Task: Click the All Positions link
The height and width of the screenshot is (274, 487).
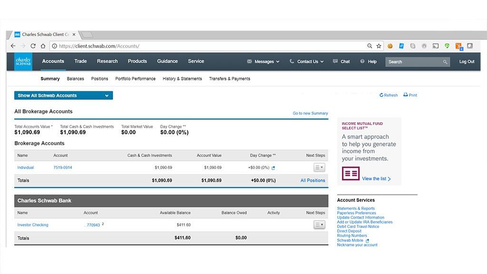Action: click(x=313, y=180)
